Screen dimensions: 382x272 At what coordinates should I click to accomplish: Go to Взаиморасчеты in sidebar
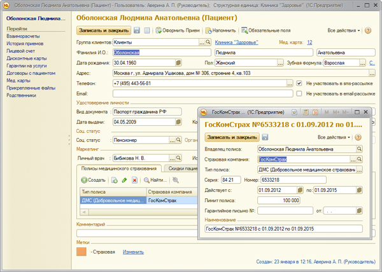tap(23, 36)
